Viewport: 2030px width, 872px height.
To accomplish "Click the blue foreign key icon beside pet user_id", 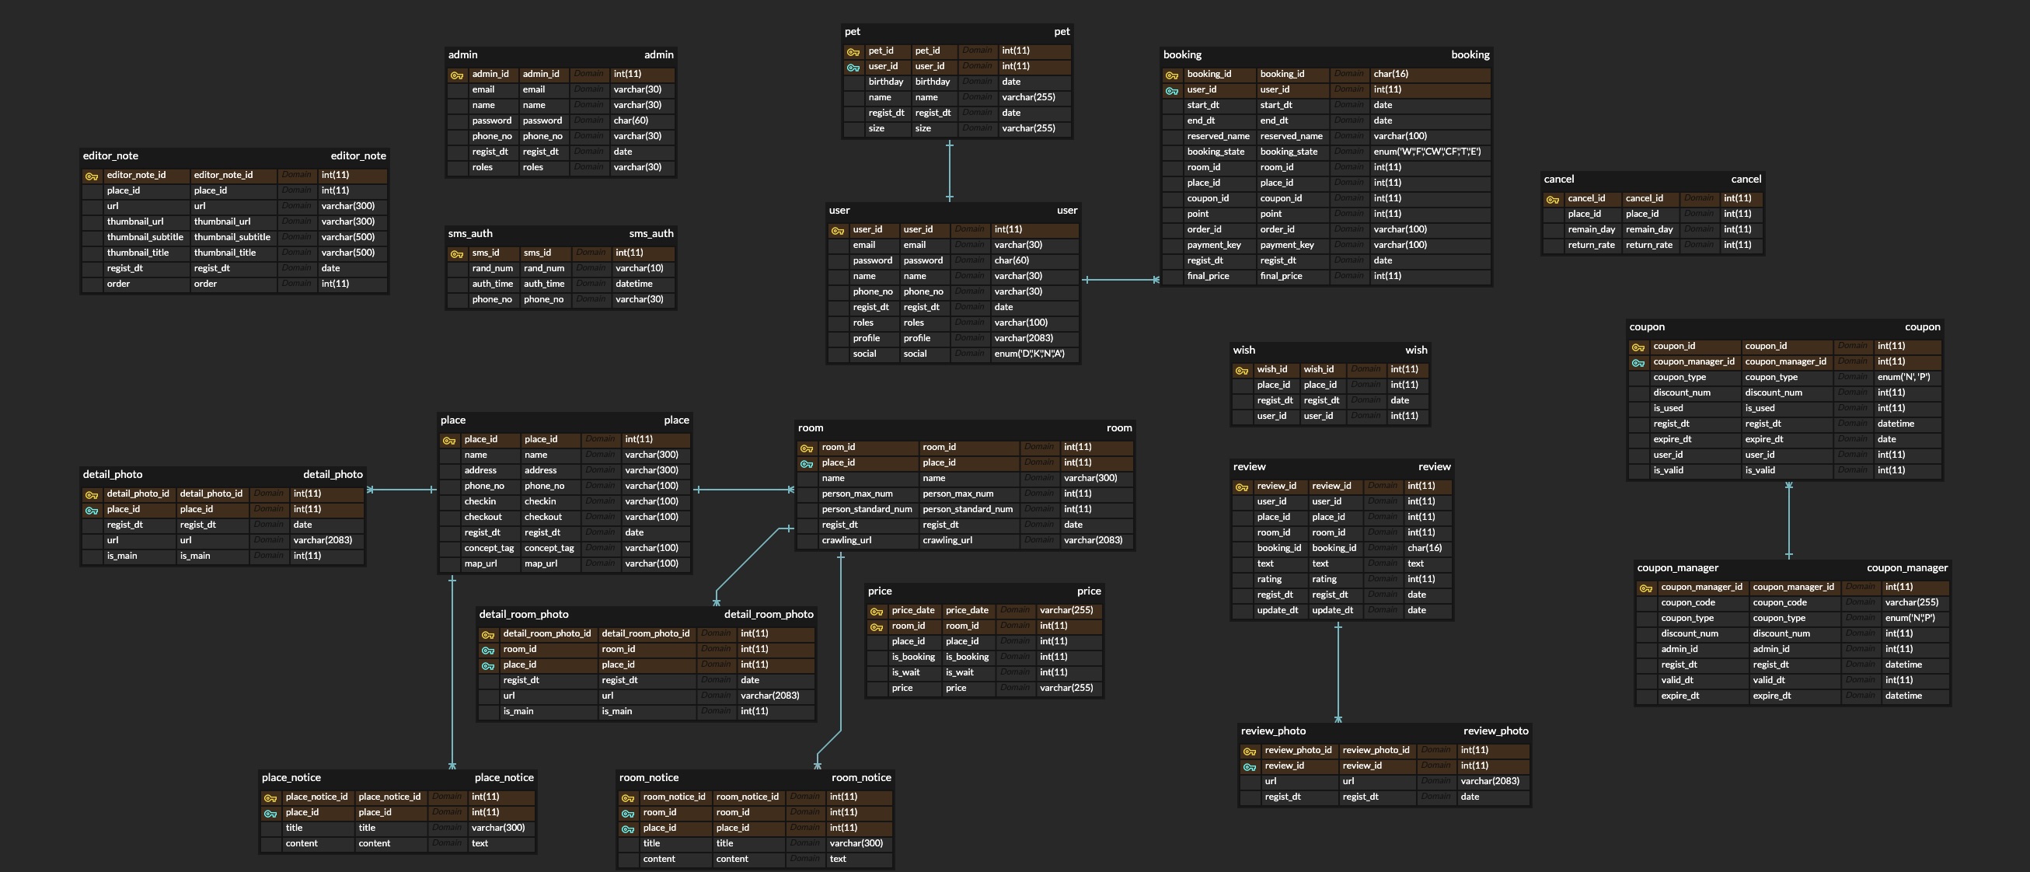I will [853, 68].
